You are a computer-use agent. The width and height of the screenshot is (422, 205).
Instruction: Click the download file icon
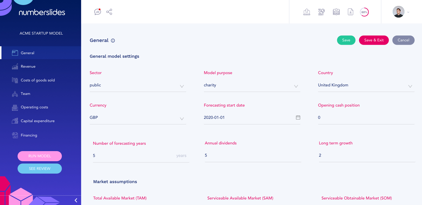point(350,12)
